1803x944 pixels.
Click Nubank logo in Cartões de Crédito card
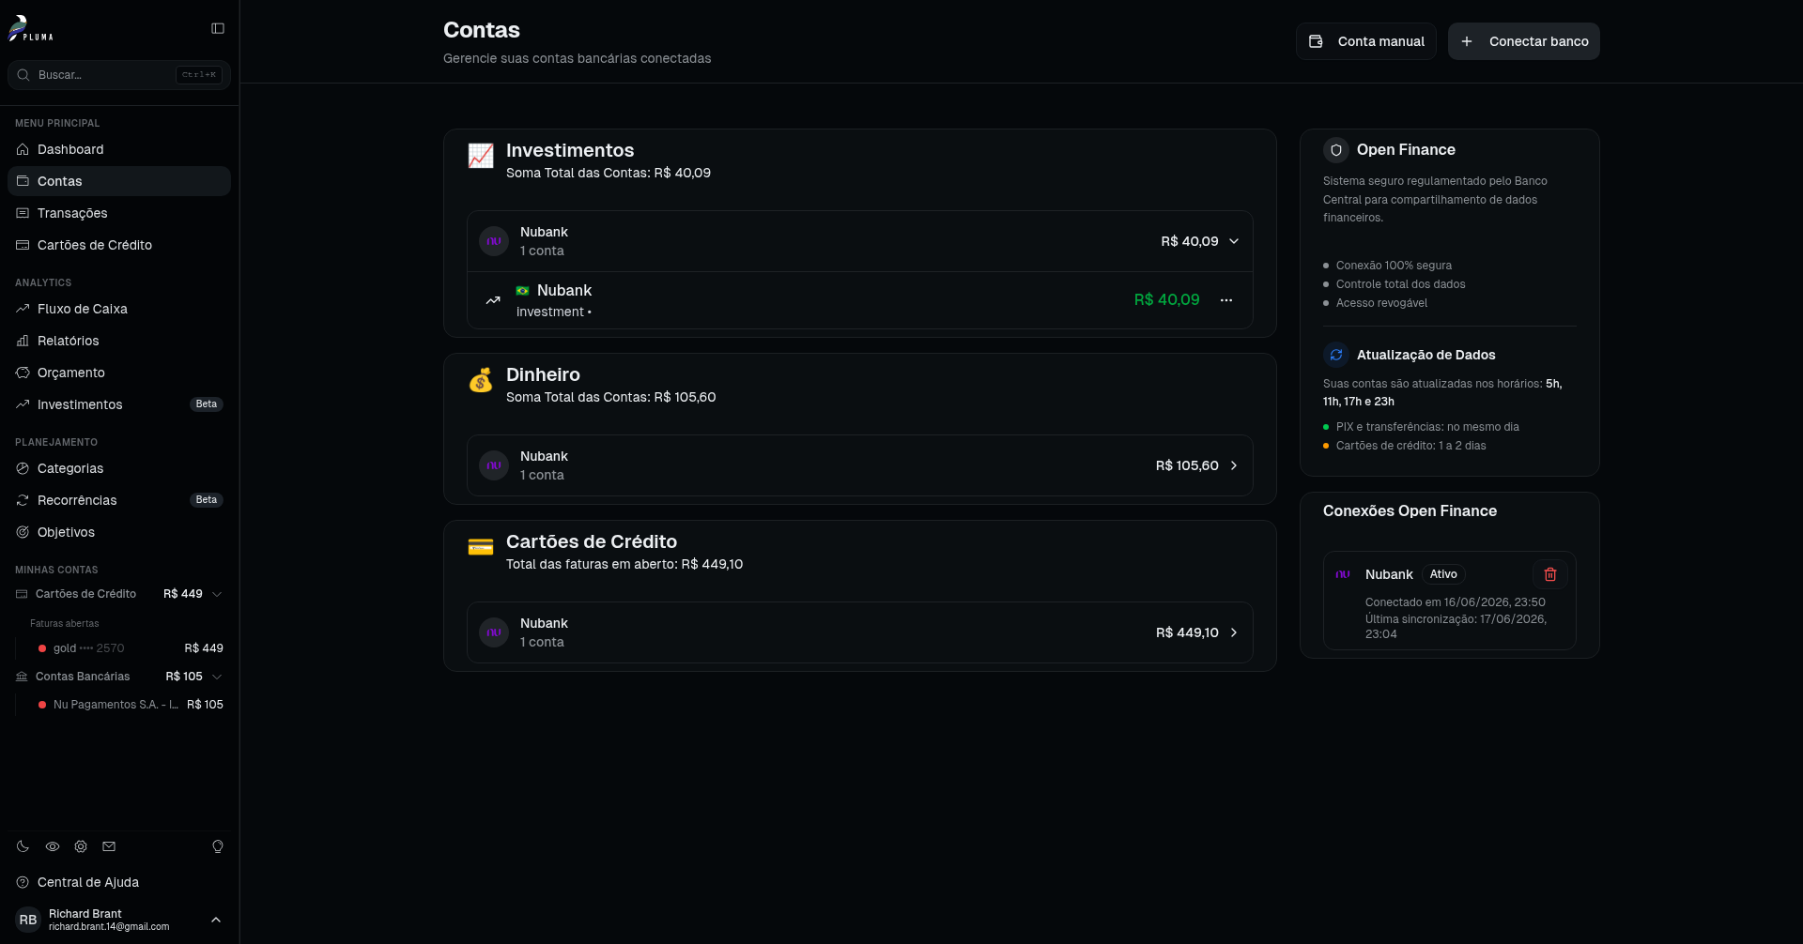point(494,632)
